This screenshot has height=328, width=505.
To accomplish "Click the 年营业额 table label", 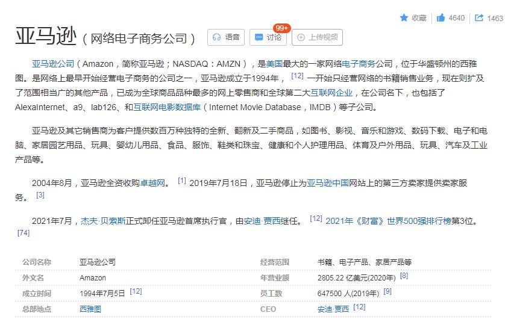I will [275, 278].
